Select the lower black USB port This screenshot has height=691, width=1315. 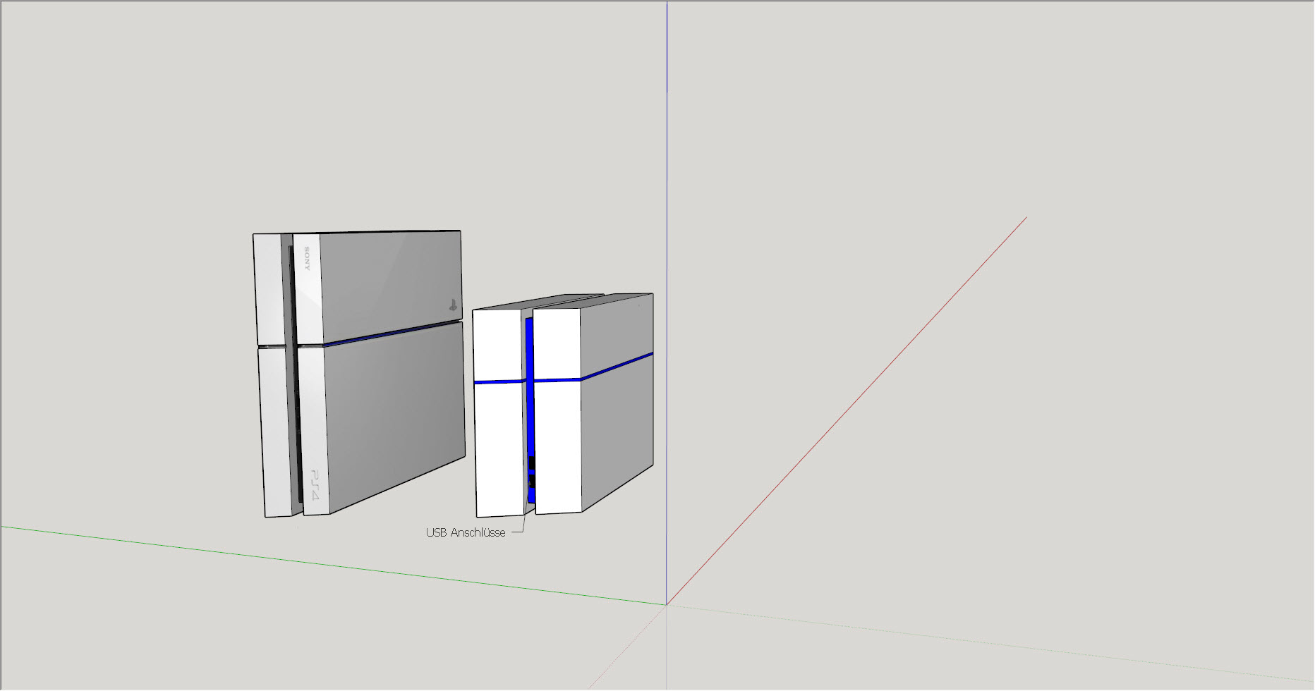point(531,481)
